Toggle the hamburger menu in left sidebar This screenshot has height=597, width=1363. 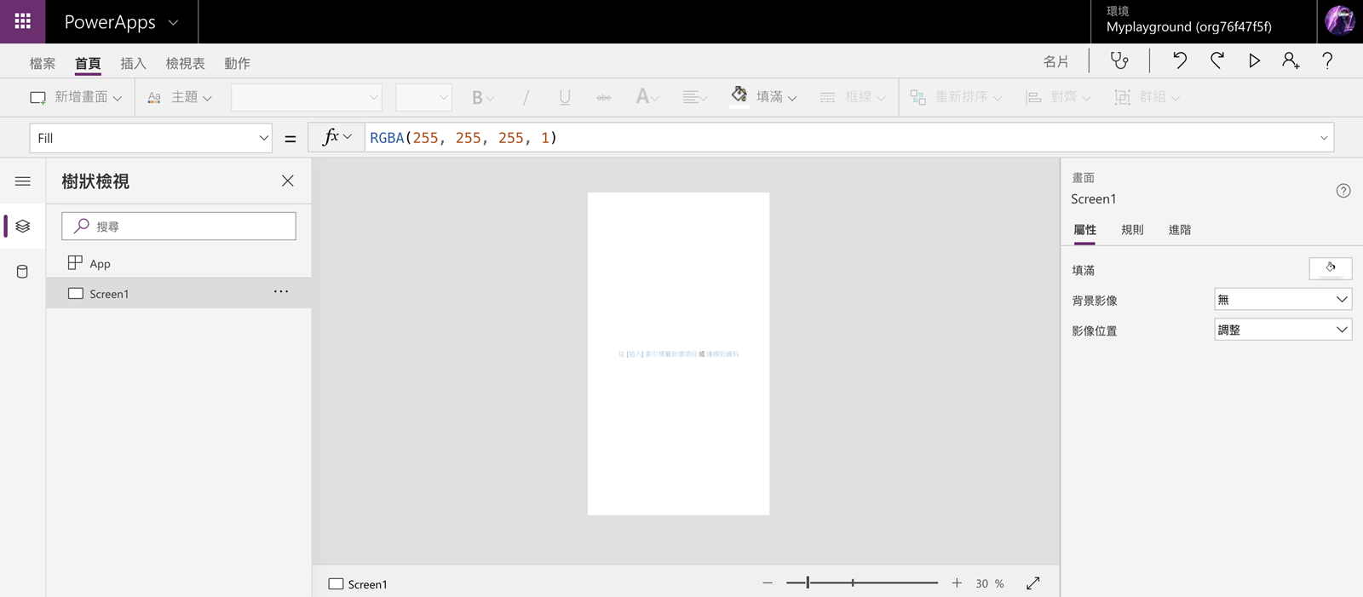22,181
